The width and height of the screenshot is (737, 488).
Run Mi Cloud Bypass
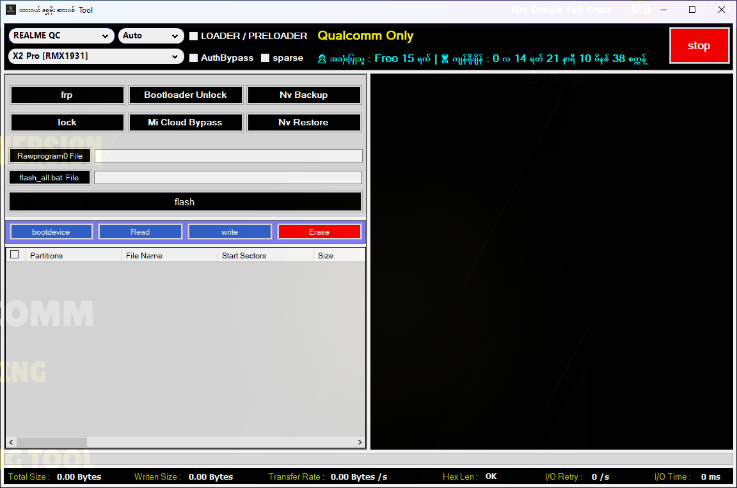[x=186, y=122]
